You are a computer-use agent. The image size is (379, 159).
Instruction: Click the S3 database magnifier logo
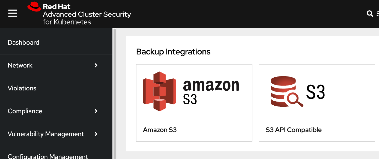pyautogui.click(x=287, y=91)
